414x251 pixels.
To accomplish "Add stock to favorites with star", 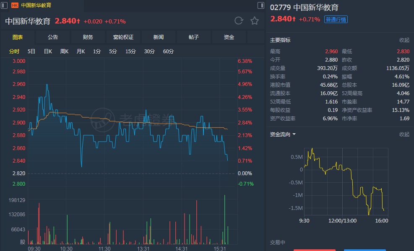I will pyautogui.click(x=255, y=21).
